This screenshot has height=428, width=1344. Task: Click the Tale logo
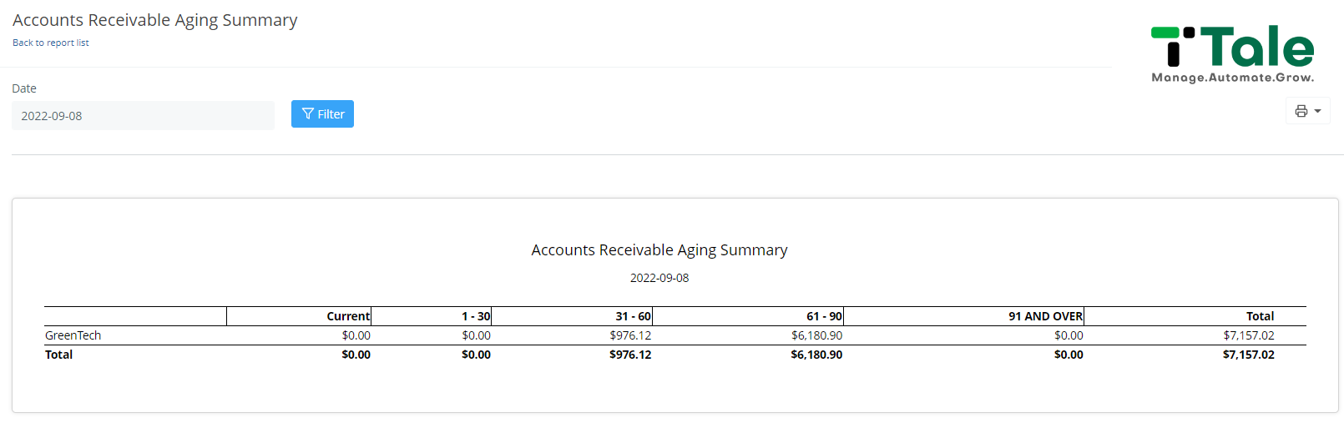coord(1232,53)
